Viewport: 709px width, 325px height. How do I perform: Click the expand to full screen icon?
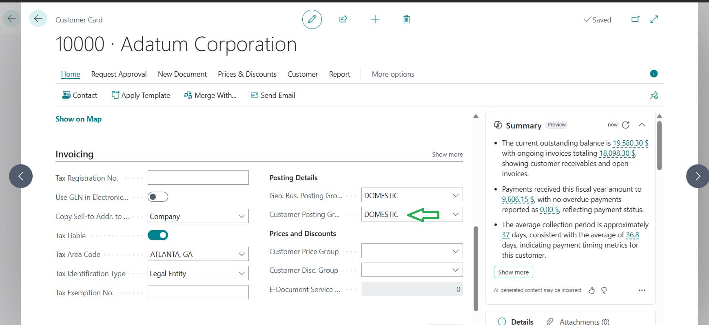point(654,19)
